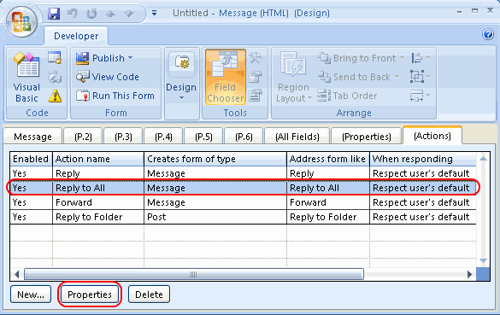Click the Address form like column header
This screenshot has width=500, height=315.
pyautogui.click(x=328, y=159)
